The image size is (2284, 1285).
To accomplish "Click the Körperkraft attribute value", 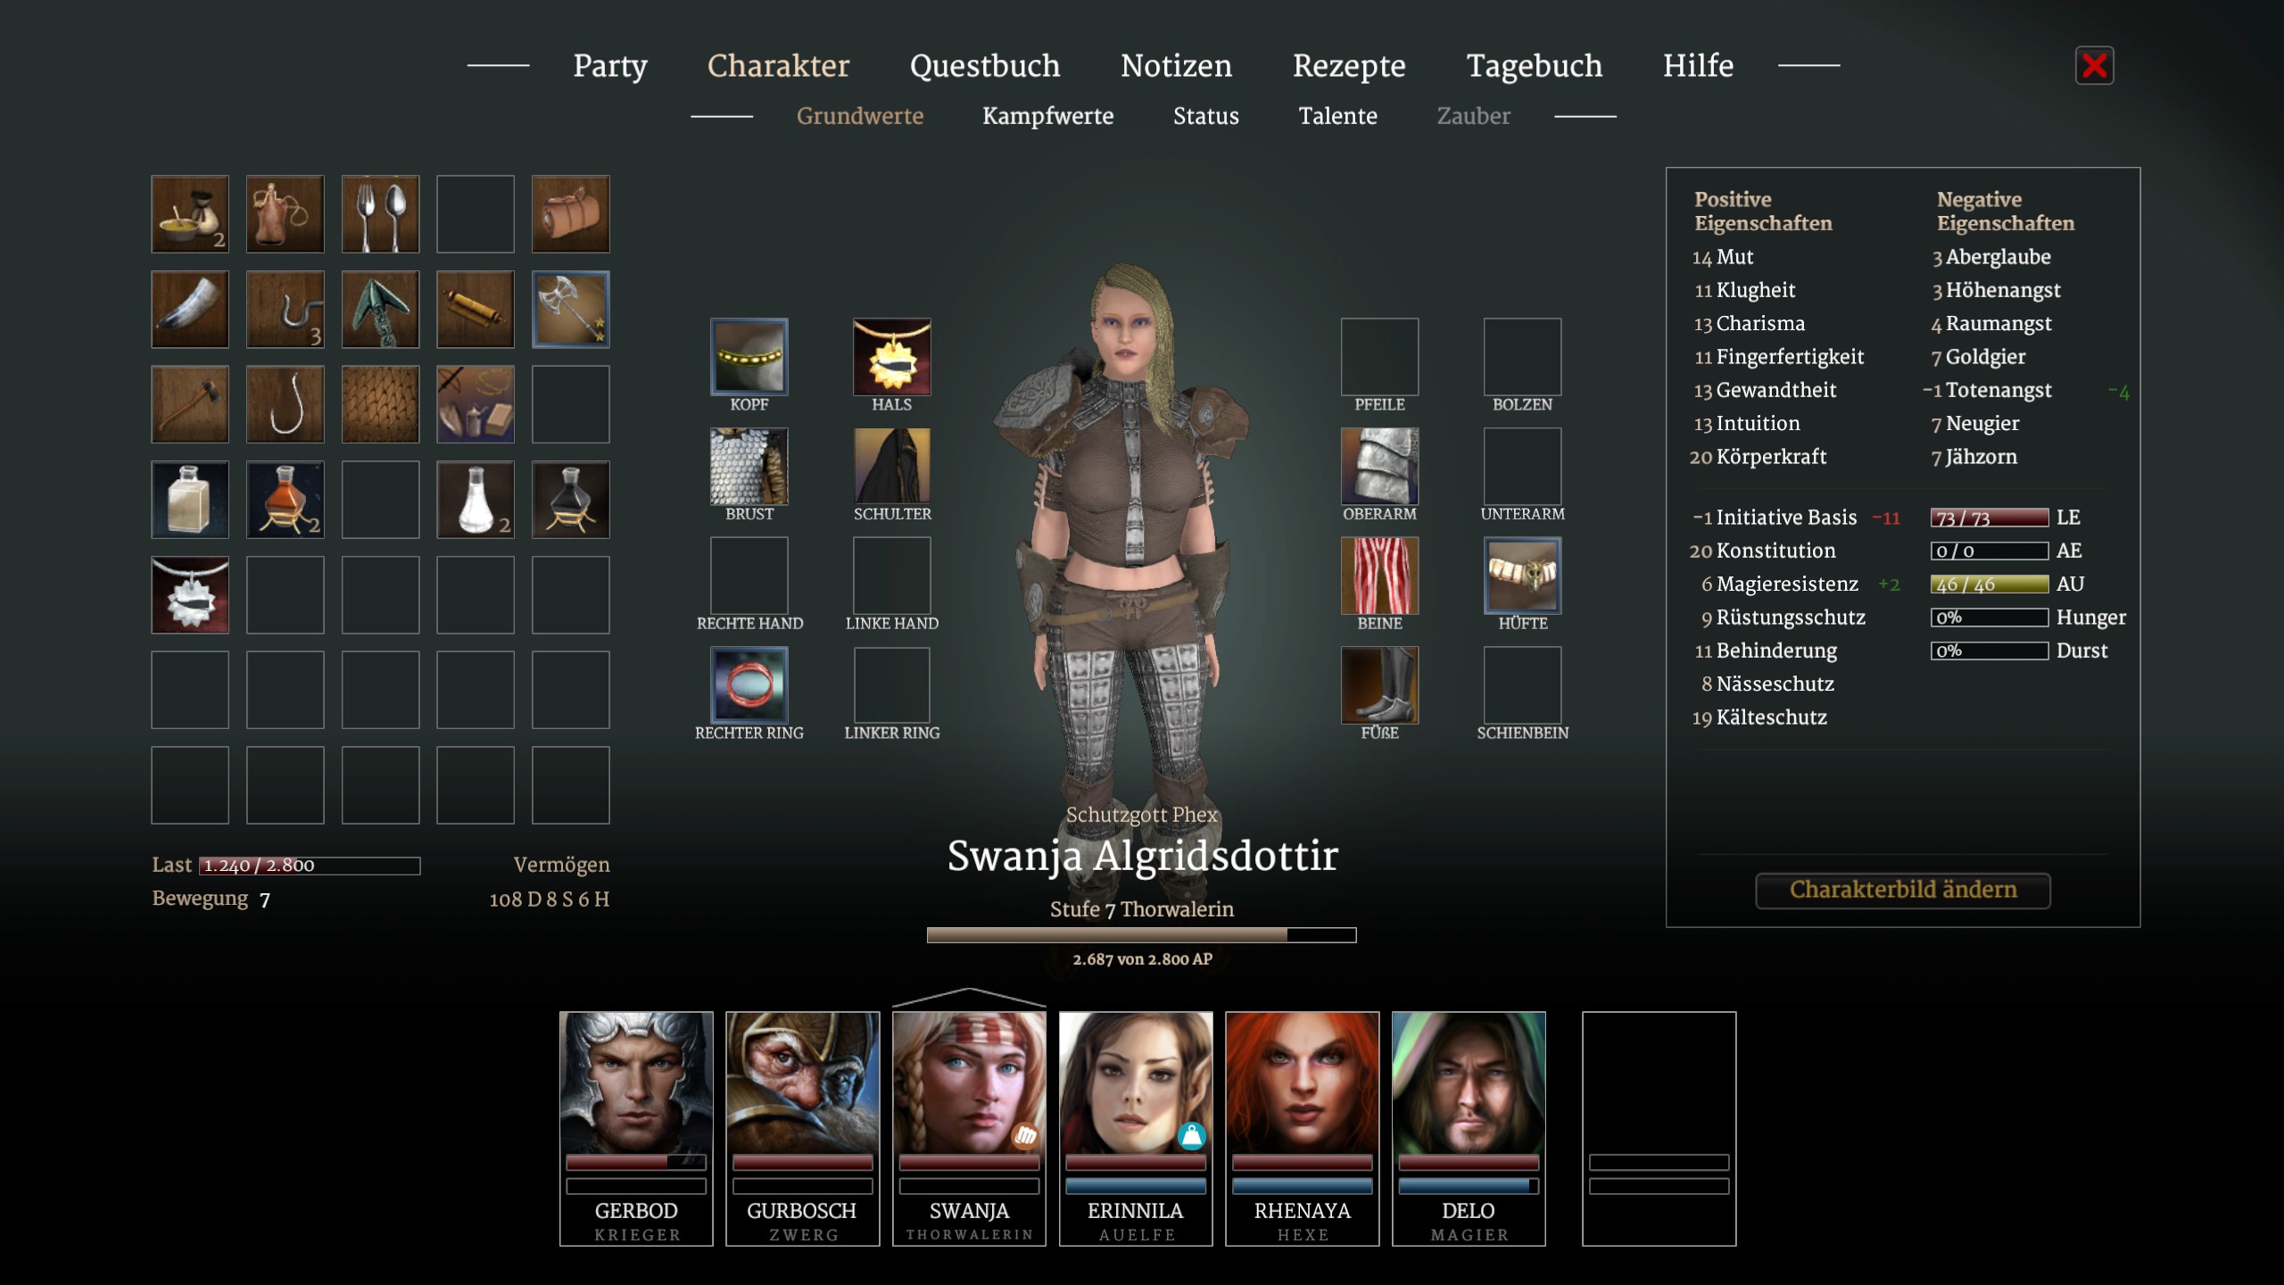I will pyautogui.click(x=1758, y=457).
